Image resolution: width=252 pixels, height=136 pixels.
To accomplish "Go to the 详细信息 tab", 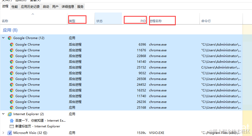I will [68, 7].
